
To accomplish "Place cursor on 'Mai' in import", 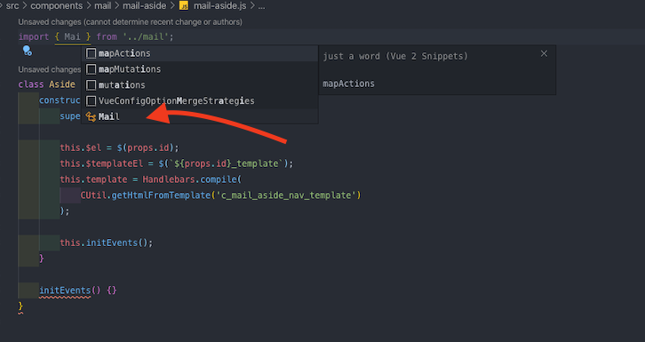I will pyautogui.click(x=72, y=37).
